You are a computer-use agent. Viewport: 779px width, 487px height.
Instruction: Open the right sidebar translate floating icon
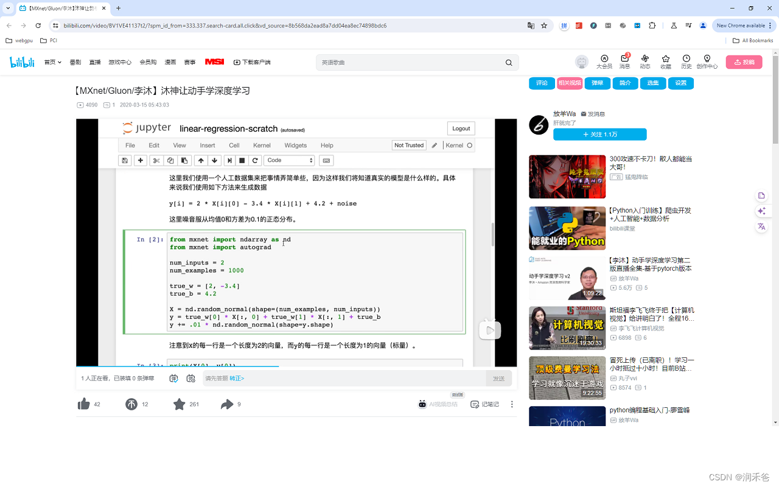(761, 226)
